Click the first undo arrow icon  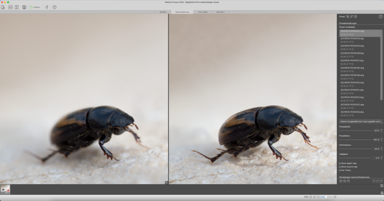pos(341,181)
